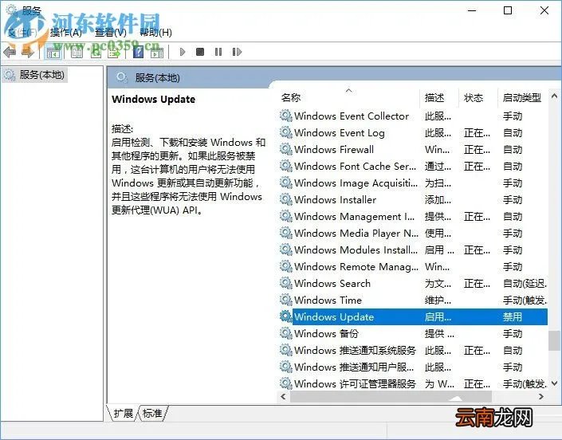Maximize the 服务 window

coord(508,10)
